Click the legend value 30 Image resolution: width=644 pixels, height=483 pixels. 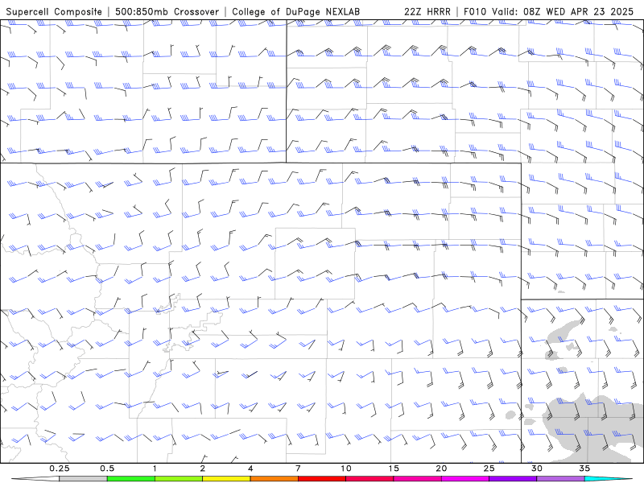[536, 469]
